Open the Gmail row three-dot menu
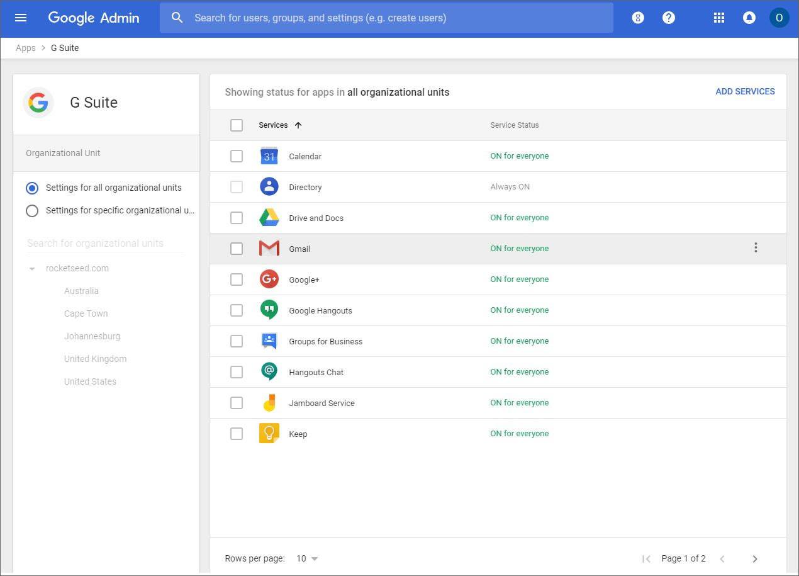The height and width of the screenshot is (576, 799). tap(756, 248)
